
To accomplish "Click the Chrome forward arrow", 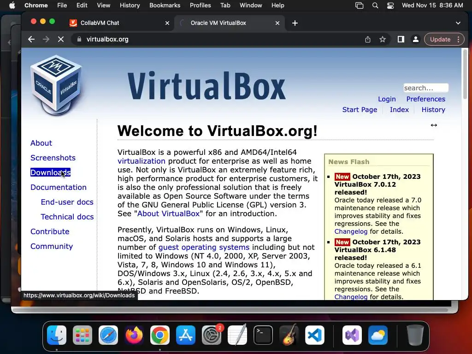I will click(x=46, y=40).
